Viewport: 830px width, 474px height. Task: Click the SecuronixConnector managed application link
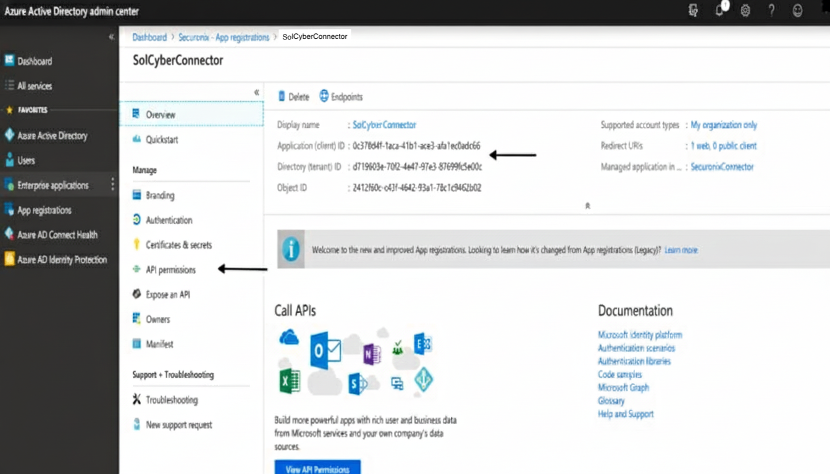click(x=722, y=167)
